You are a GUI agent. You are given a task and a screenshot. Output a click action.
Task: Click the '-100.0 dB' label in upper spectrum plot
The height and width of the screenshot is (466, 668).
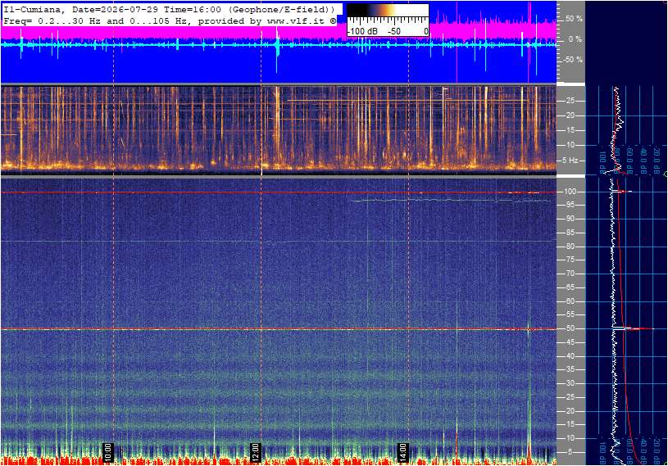602,161
